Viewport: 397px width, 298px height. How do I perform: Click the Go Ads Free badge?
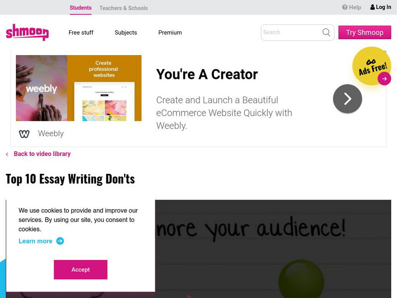(371, 66)
